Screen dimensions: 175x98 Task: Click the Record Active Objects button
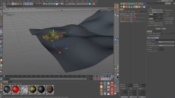pos(95,79)
